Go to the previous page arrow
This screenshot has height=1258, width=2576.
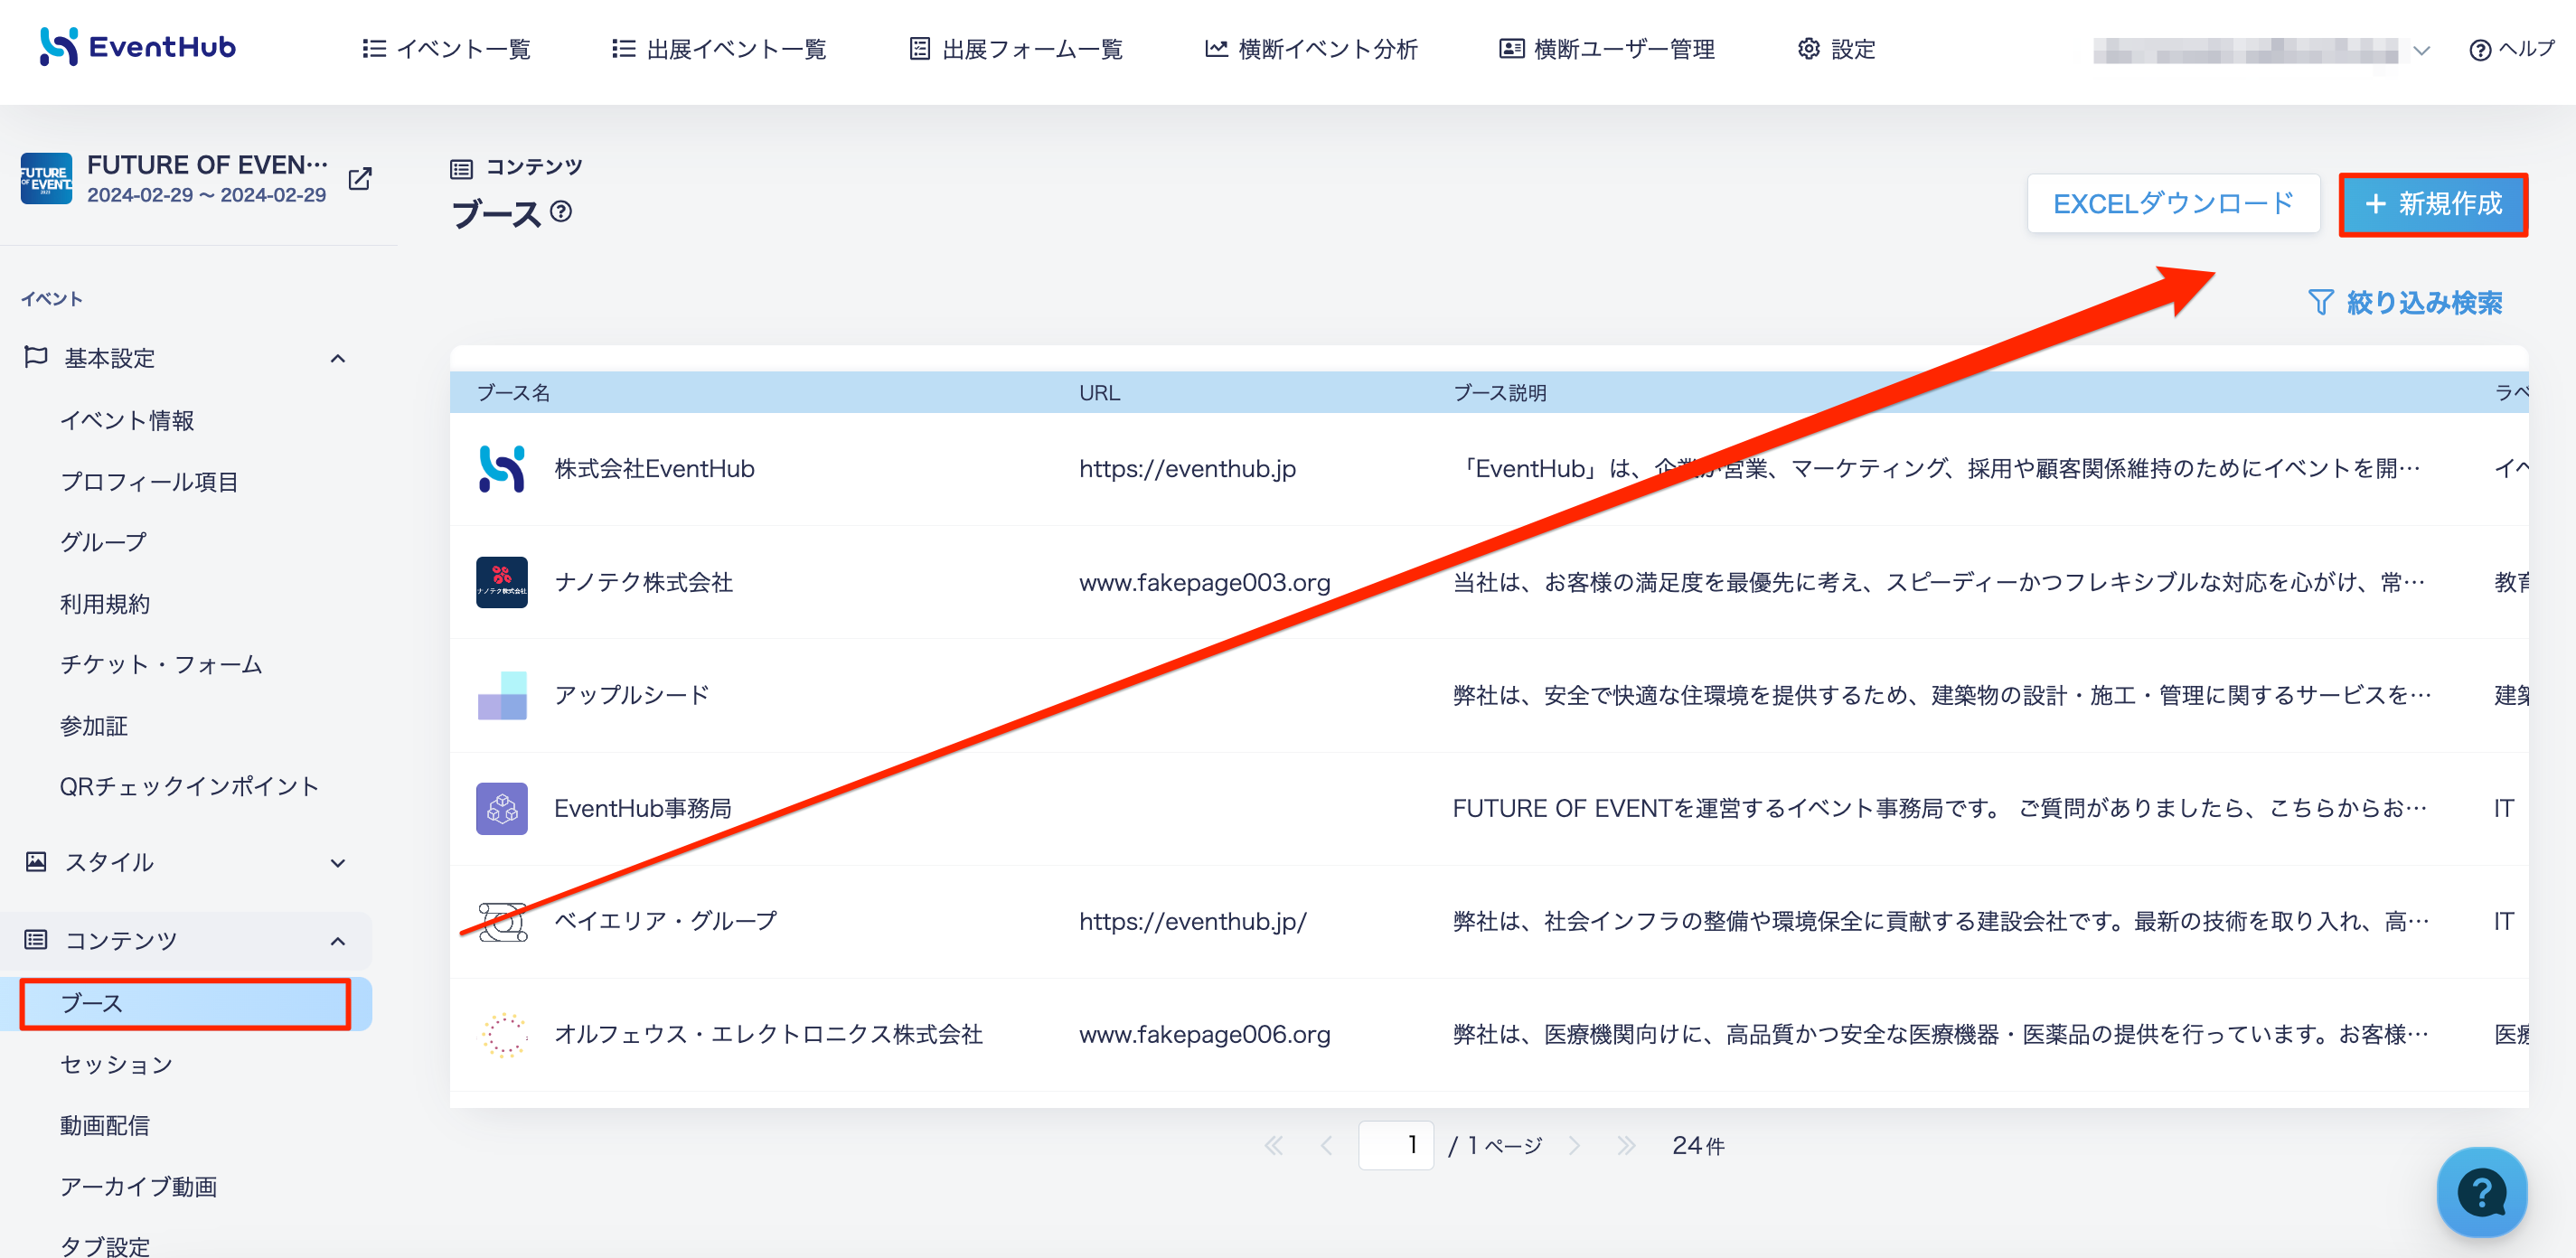click(x=1326, y=1145)
